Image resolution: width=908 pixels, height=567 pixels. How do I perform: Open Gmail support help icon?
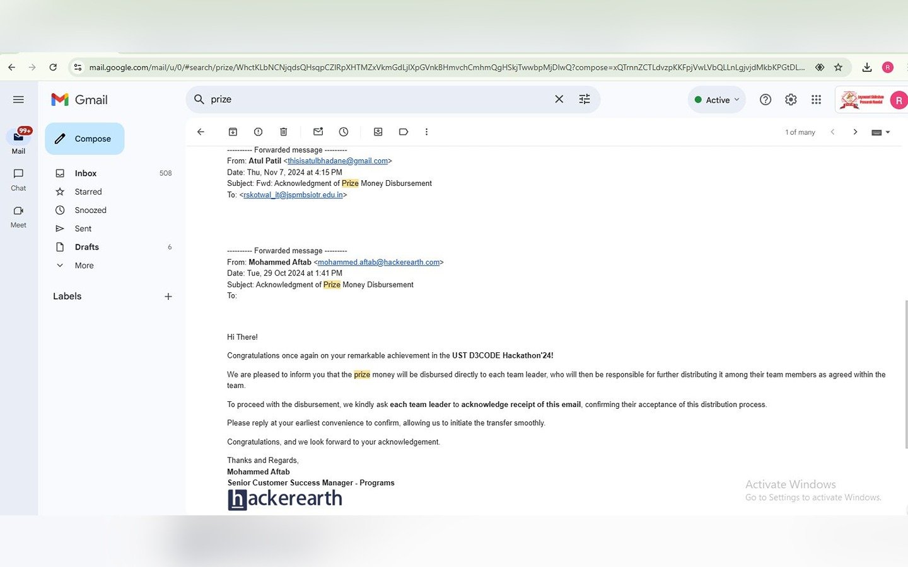[x=765, y=100]
